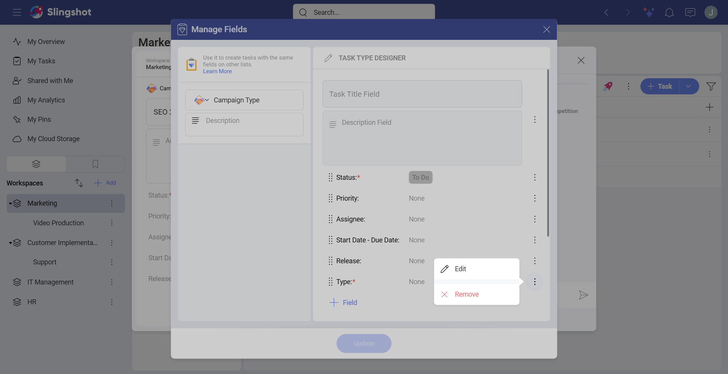This screenshot has width=728, height=374.
Task: Open Release field options menu
Action: pos(535,261)
